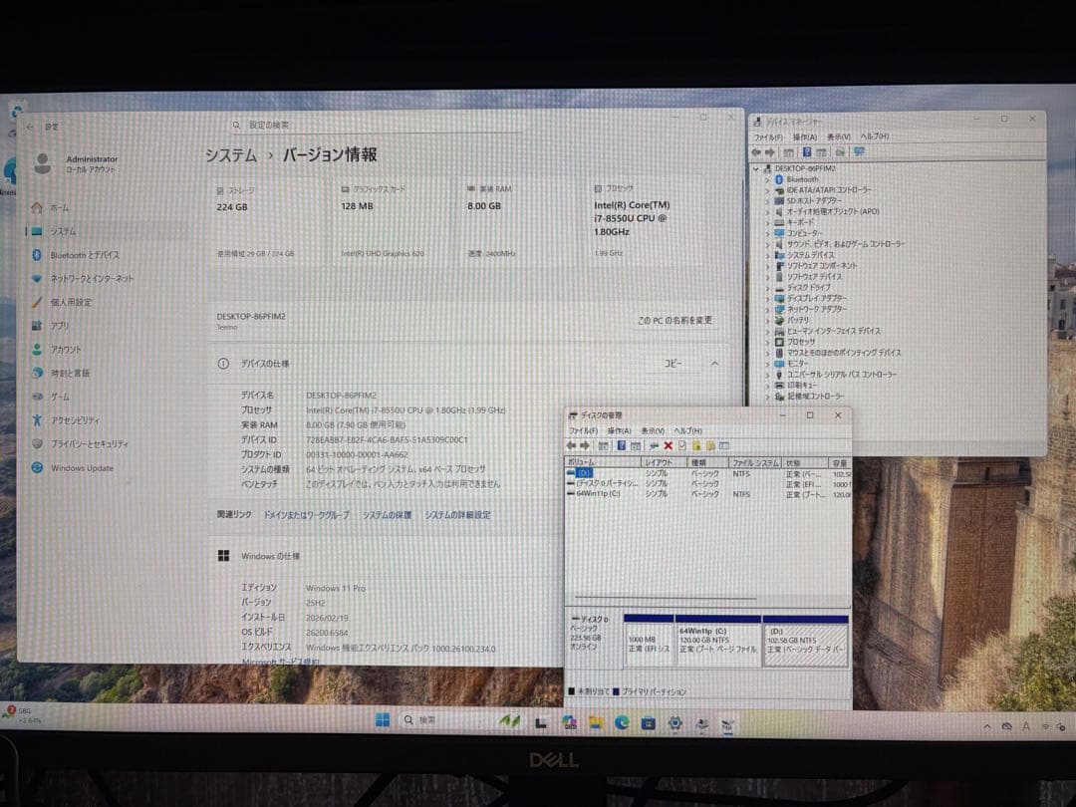Expand キーボード node in Device Manager
This screenshot has width=1076, height=807.
767,223
